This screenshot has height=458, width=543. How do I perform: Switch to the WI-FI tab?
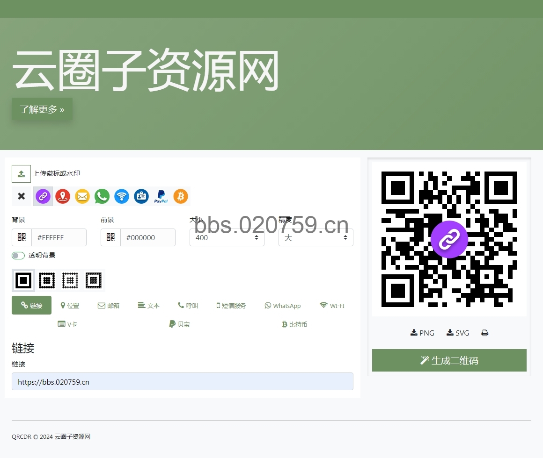(x=332, y=306)
